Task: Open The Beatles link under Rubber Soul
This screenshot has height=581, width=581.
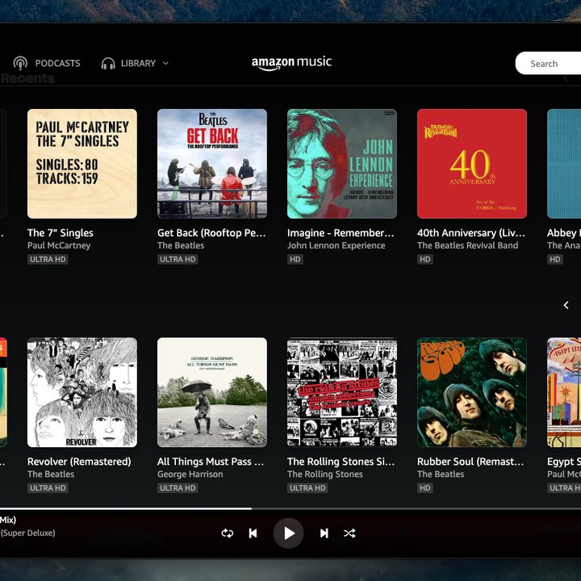Action: coord(441,474)
